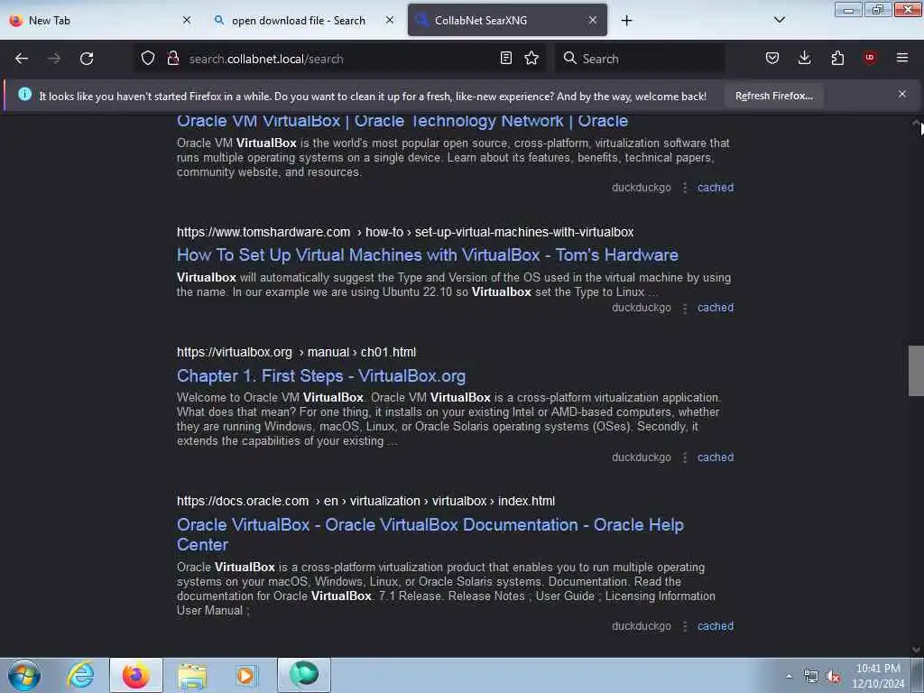Click the tomshardware.com result URL text
Image resolution: width=924 pixels, height=693 pixels.
pos(405,232)
